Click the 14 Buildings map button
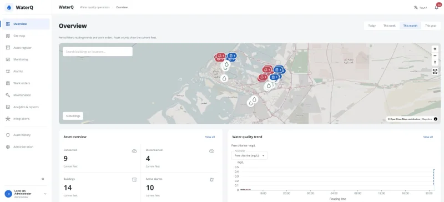The width and height of the screenshot is (444, 202). (73, 116)
